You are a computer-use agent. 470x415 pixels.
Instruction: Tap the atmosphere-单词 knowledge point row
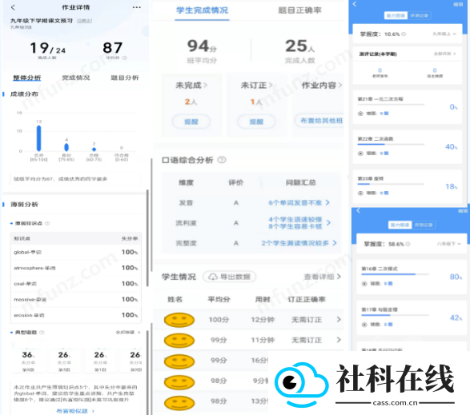[x=76, y=268]
